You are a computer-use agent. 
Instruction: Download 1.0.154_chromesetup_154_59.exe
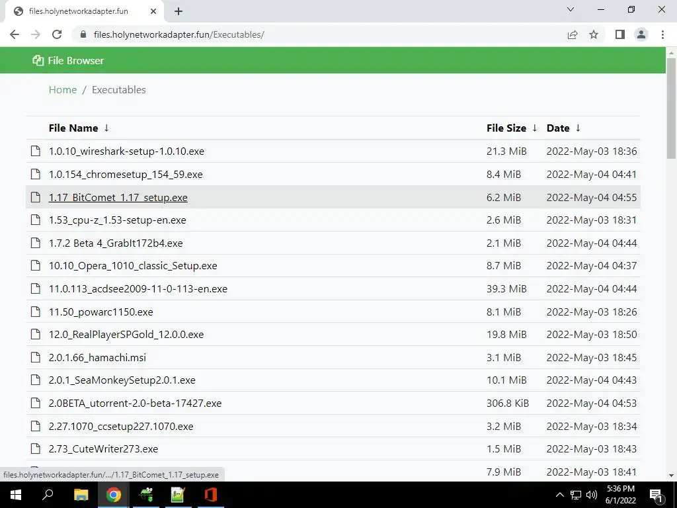tap(126, 174)
